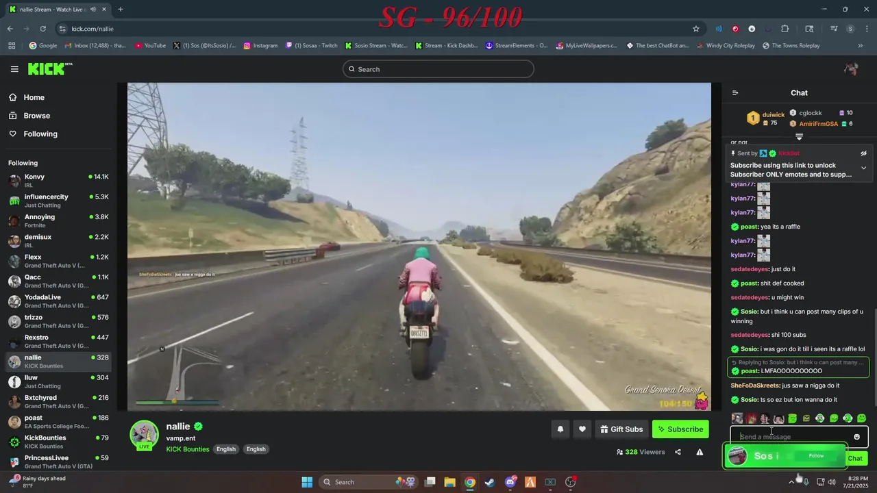This screenshot has height=493, width=877.
Task: Expand the pinned message chevron
Action: tap(863, 168)
